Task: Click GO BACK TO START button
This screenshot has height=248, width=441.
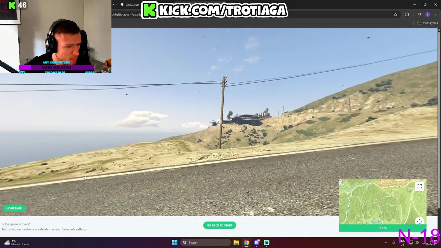Action: pyautogui.click(x=219, y=225)
